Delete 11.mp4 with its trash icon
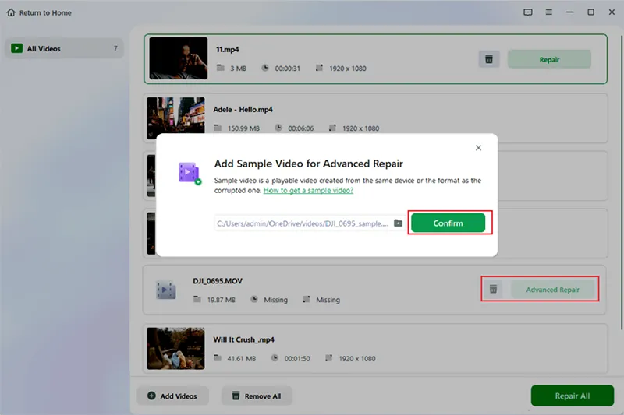The height and width of the screenshot is (415, 624). point(489,60)
